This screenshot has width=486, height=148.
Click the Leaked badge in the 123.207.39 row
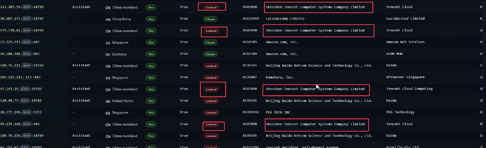click(211, 7)
